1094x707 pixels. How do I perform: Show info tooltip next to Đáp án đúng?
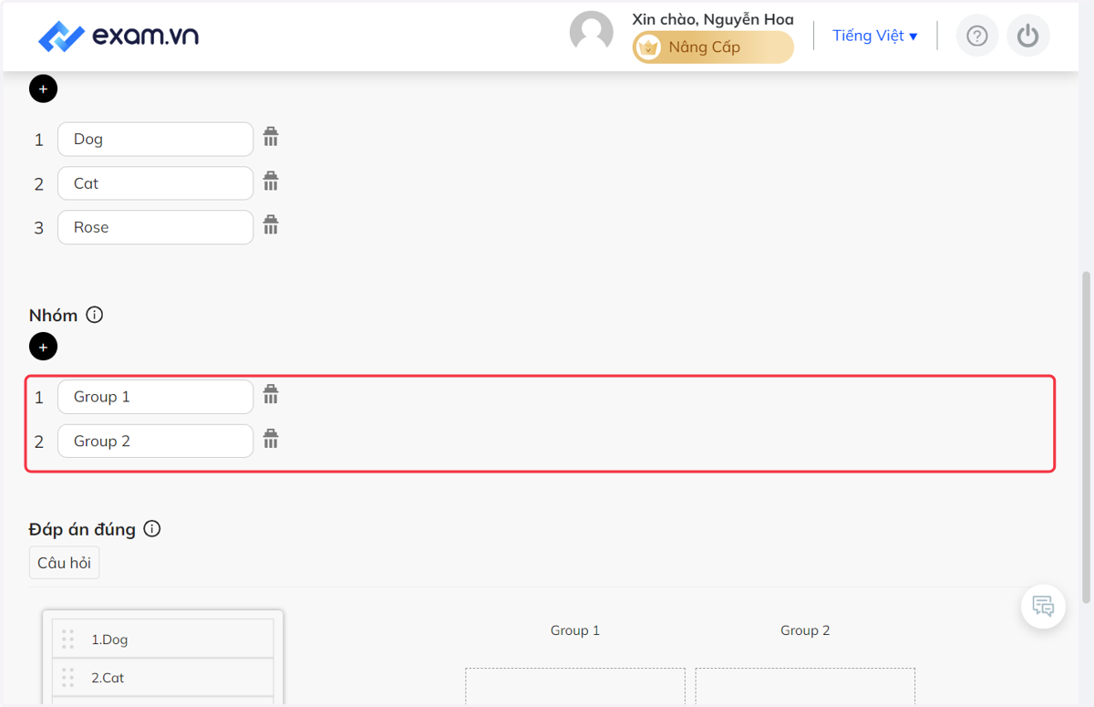[152, 528]
